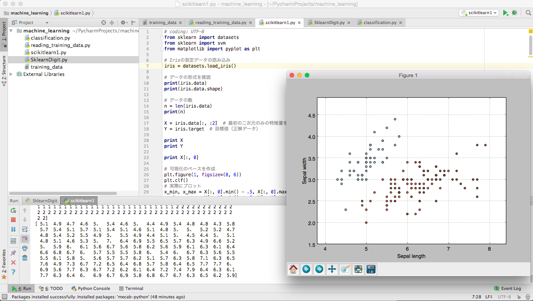533x301 pixels.
Task: Pin the current Run tab
Action: 13,253
